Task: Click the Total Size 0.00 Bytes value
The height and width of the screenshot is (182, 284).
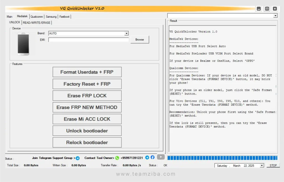Action: pyautogui.click(x=31, y=165)
